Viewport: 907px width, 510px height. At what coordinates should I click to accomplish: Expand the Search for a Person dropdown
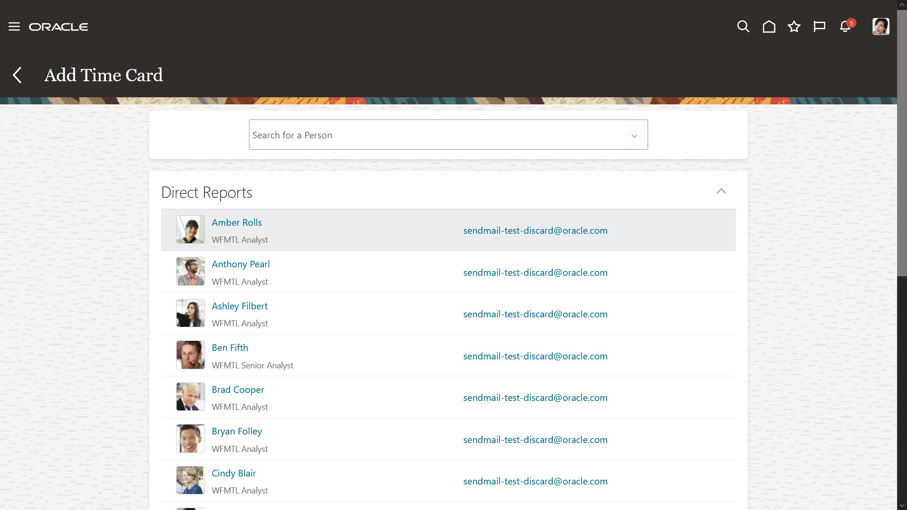634,136
